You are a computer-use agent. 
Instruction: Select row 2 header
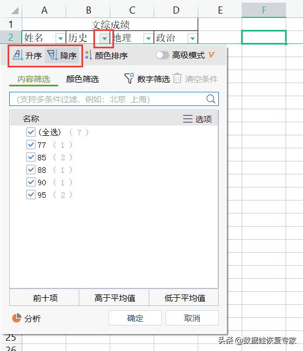(x=11, y=37)
